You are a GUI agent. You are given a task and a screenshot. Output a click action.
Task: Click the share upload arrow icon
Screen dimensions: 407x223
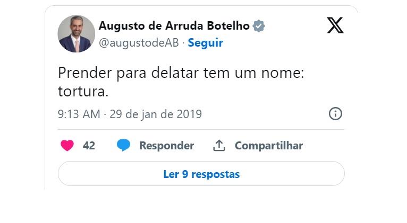219,146
